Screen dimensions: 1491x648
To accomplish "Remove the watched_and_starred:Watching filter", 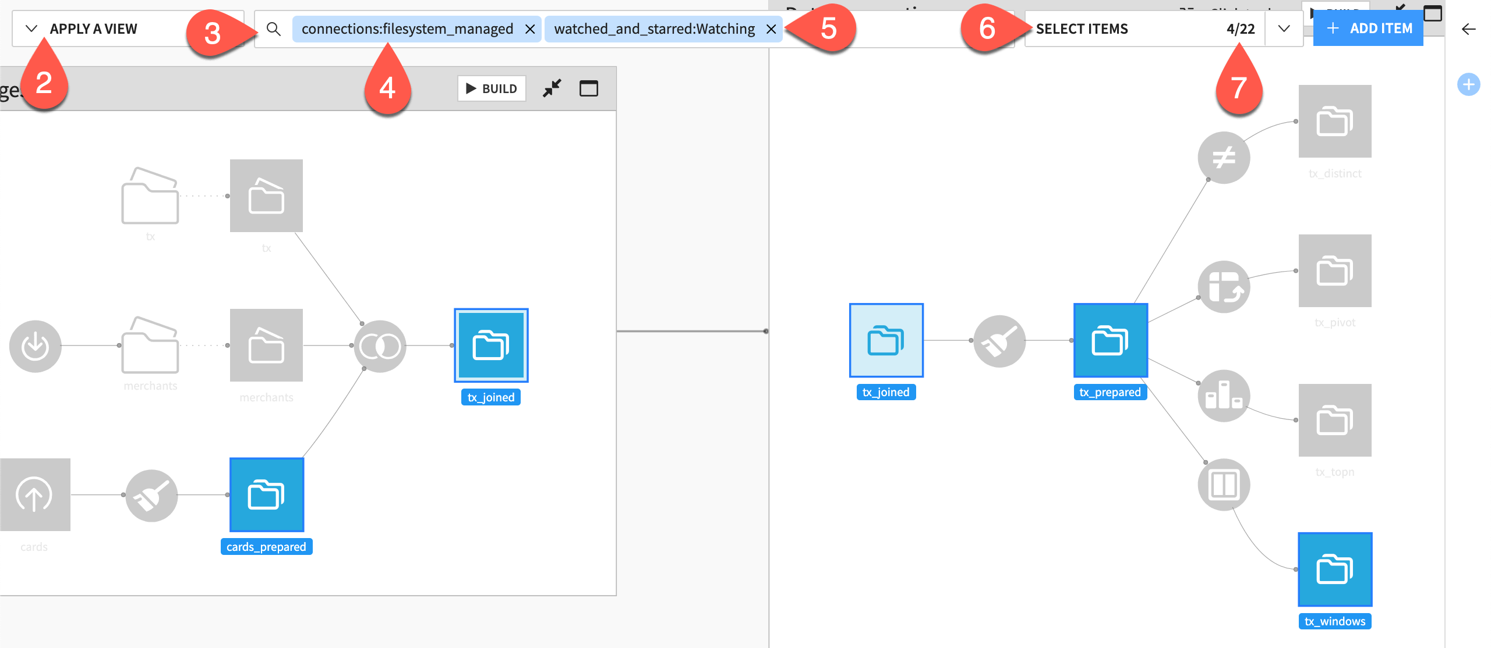I will (x=772, y=29).
